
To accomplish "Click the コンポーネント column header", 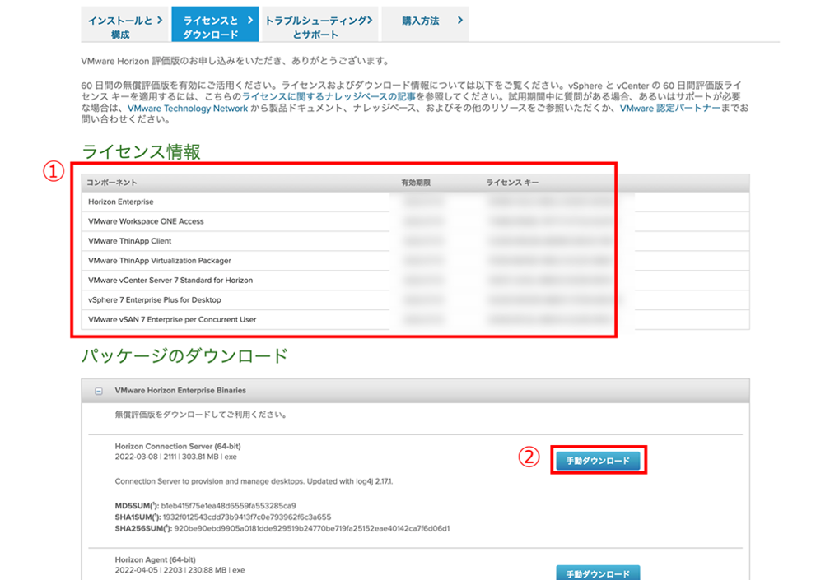I will (x=113, y=183).
